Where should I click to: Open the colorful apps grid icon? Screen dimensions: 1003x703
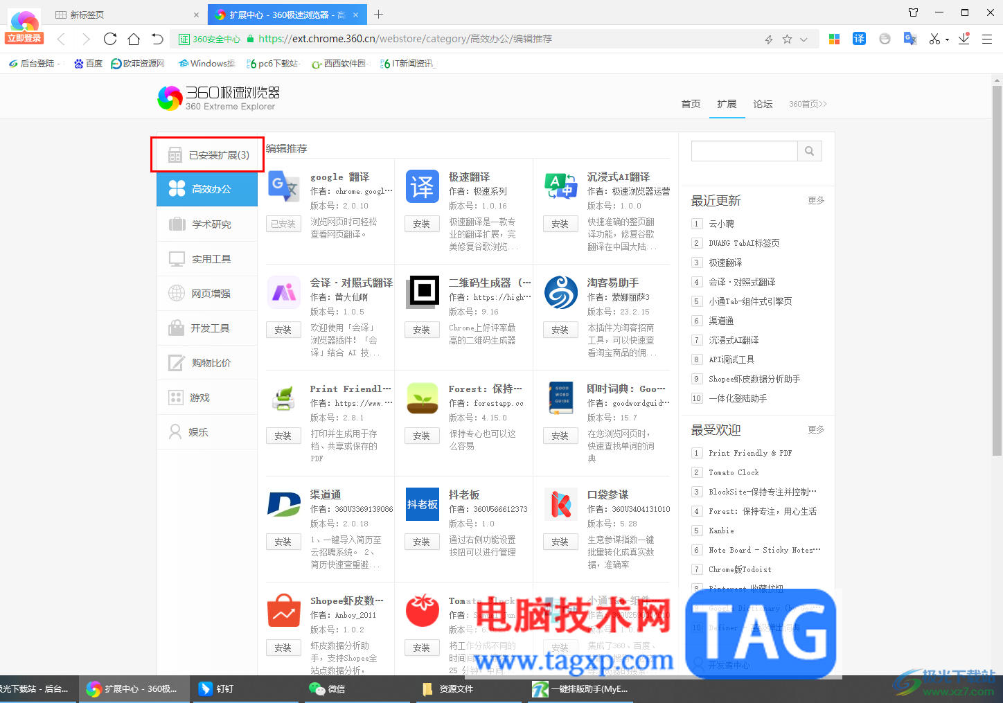pos(835,39)
